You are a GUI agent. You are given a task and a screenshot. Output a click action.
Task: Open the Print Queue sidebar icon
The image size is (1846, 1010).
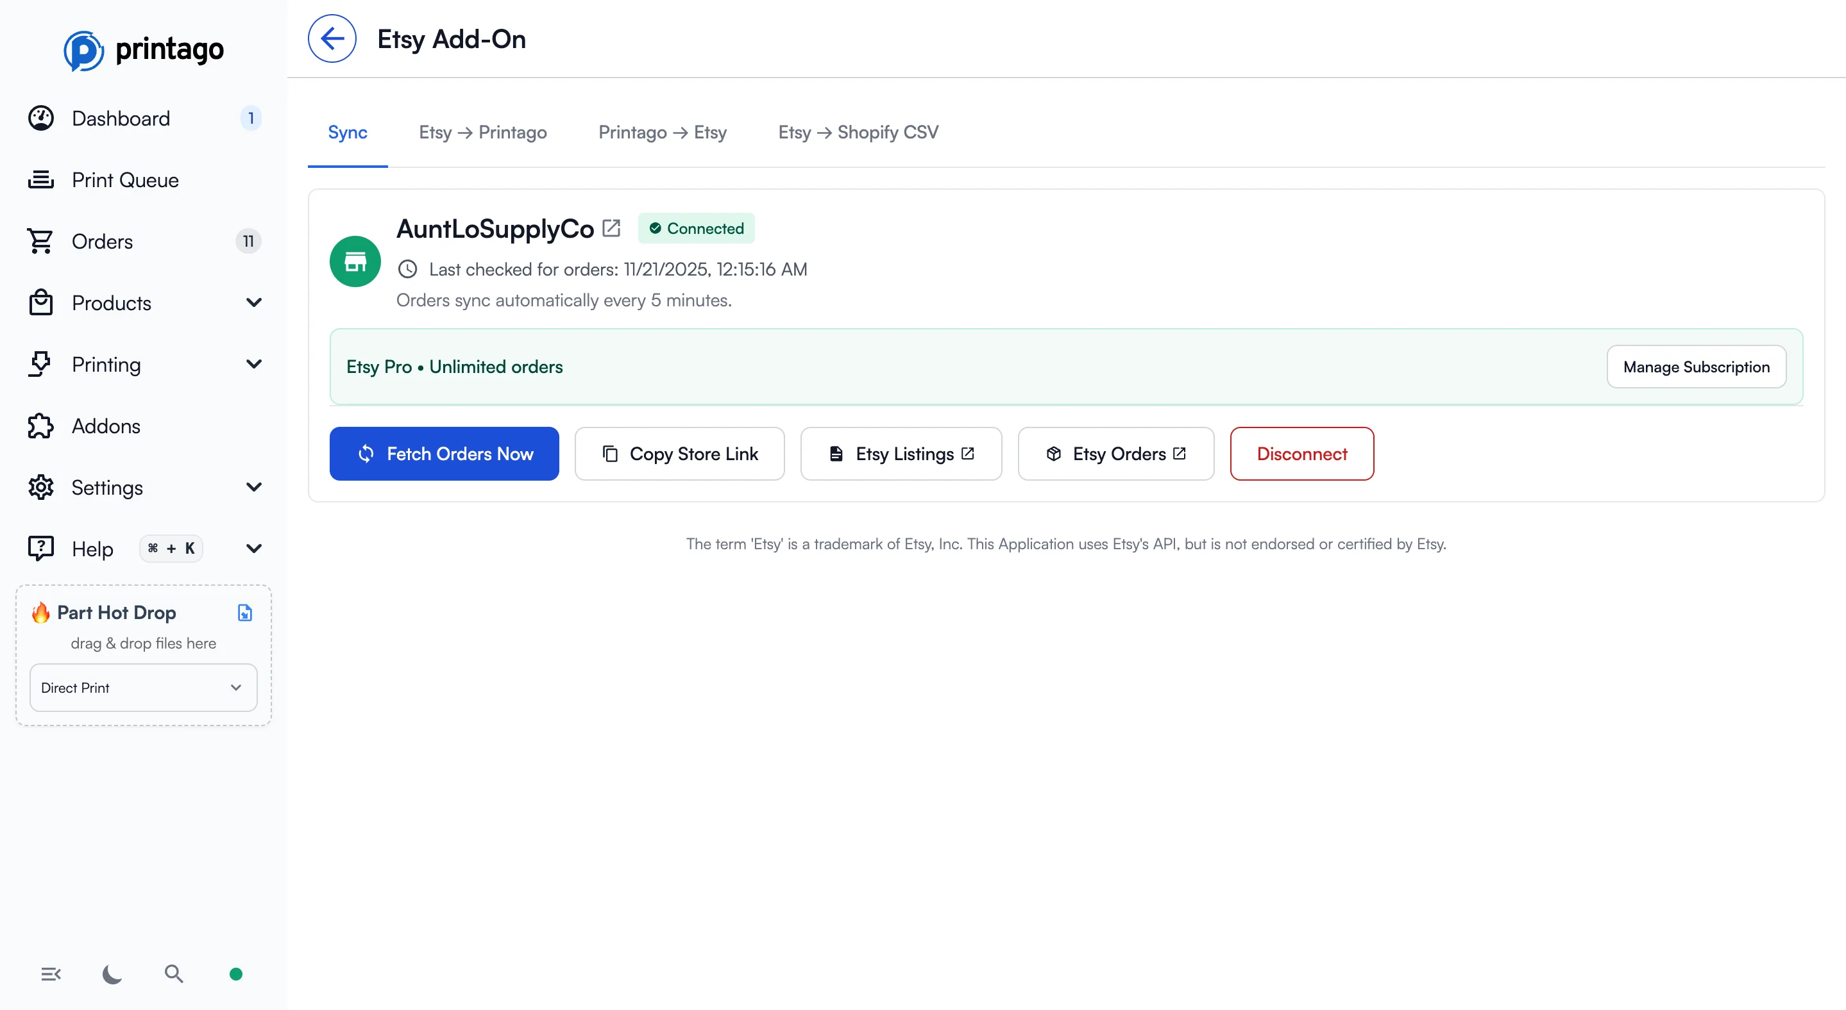coord(41,179)
